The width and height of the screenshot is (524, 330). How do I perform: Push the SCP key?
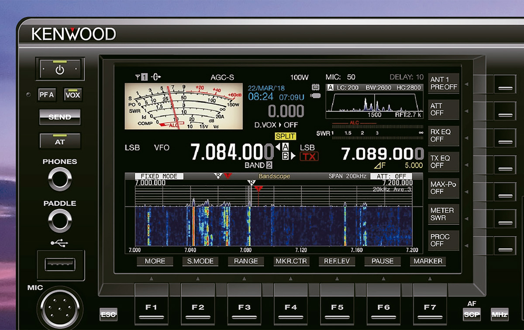472,314
